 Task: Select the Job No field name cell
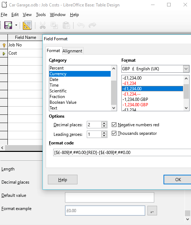point(25,45)
